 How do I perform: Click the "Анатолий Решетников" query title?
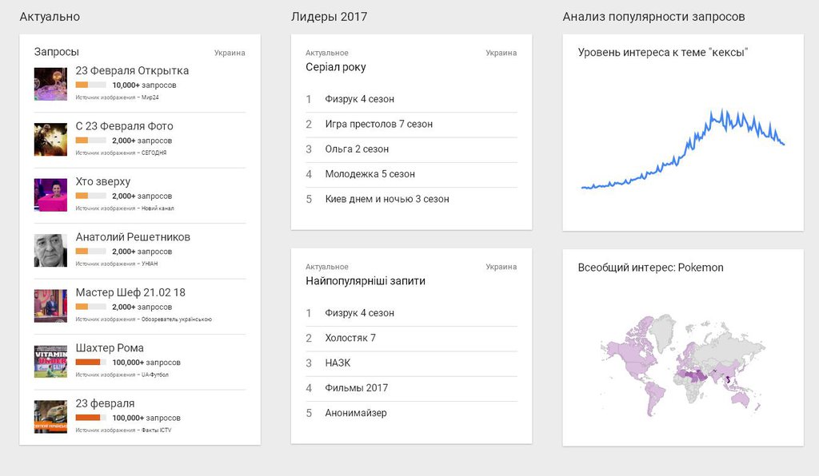(133, 237)
